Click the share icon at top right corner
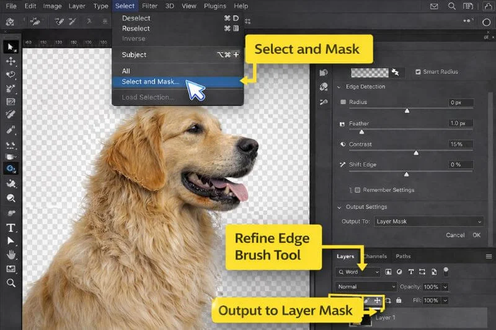 click(488, 6)
